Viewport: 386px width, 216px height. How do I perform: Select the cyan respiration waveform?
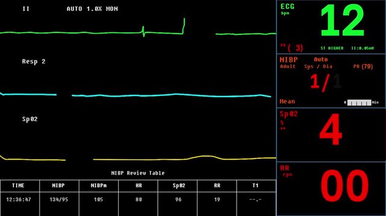click(135, 95)
